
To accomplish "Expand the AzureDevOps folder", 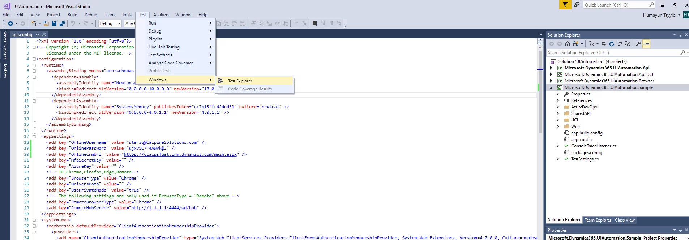I will pyautogui.click(x=558, y=107).
